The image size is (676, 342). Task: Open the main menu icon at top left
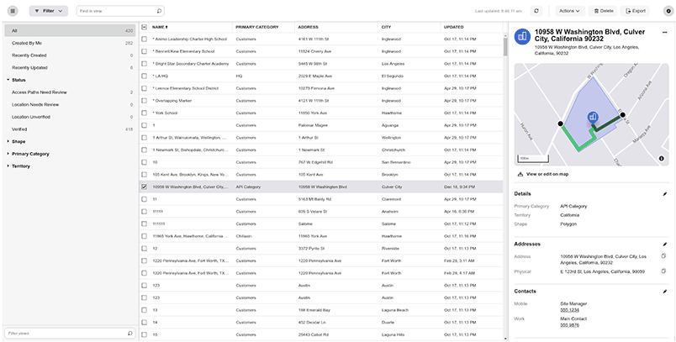click(x=13, y=11)
